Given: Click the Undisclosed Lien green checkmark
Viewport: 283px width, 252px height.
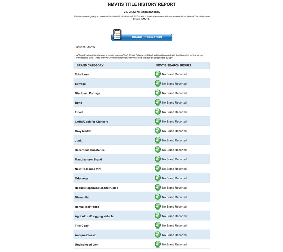Looking at the screenshot, I should (158, 244).
